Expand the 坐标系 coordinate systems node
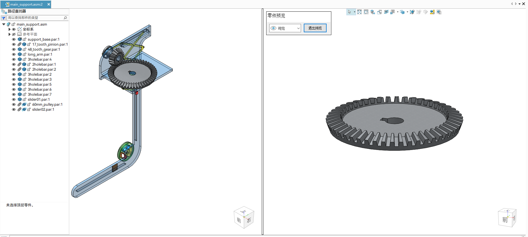This screenshot has height=237, width=528. click(x=9, y=29)
